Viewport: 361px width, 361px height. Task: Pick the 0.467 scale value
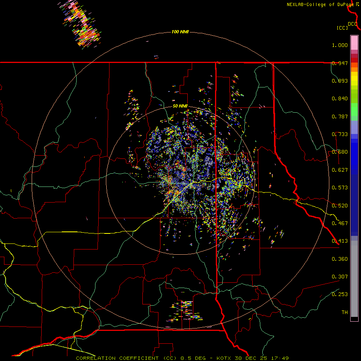(x=340, y=223)
